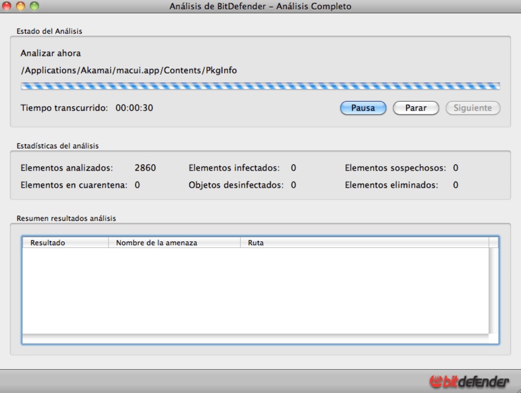This screenshot has height=393, width=521.
Task: Click the elapsed time value 00:00:30
Action: (x=134, y=108)
